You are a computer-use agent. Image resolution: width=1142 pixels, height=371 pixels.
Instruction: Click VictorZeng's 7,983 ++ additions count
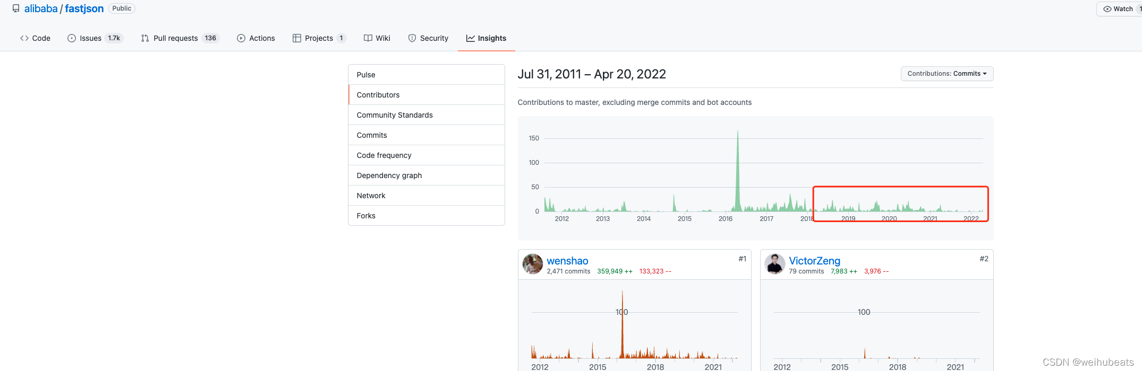point(844,271)
